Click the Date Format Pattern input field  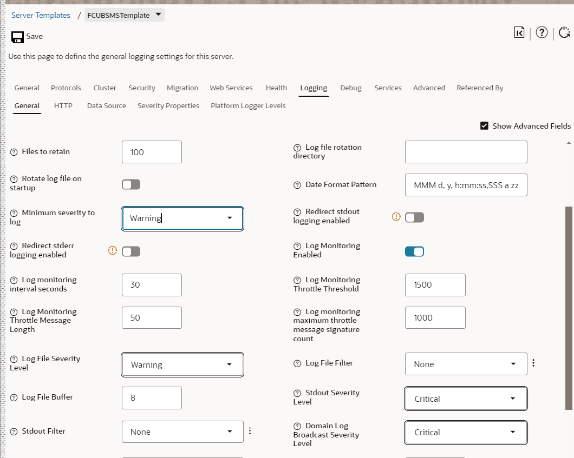coord(466,185)
